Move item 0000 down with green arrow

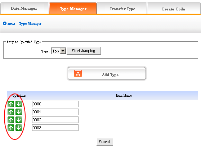tap(19, 104)
